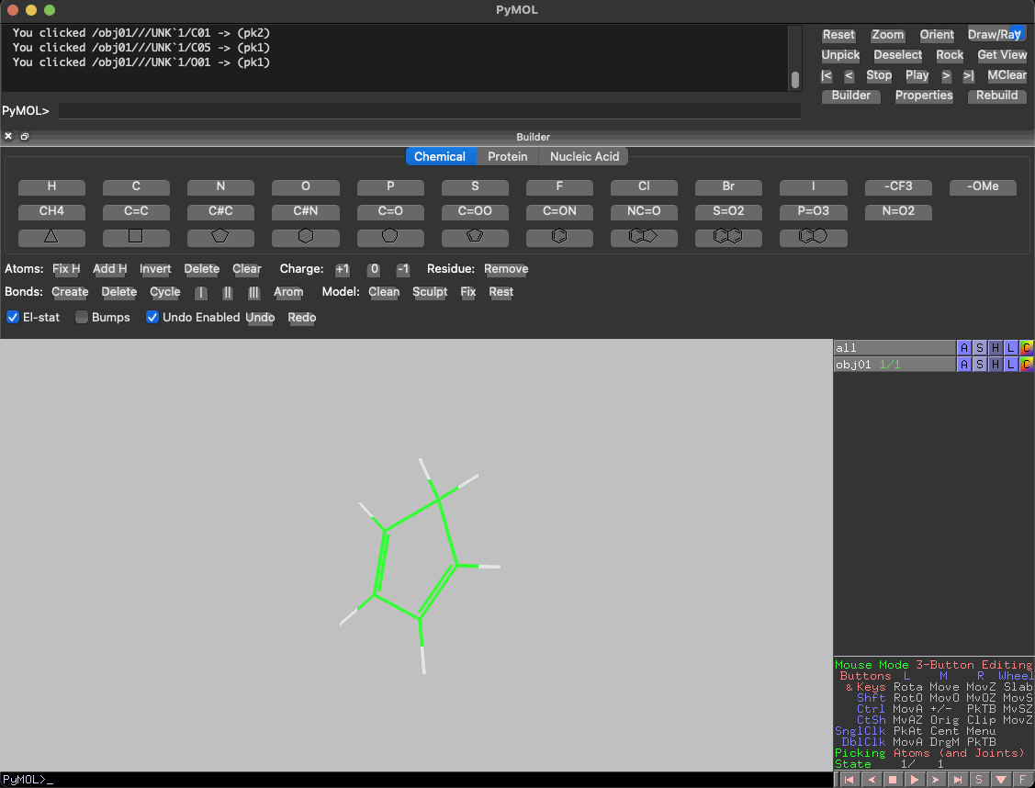Step forward one frame in playback bar
The image size is (1035, 788).
point(936,780)
